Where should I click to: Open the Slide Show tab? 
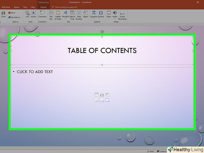click(x=6, y=7)
